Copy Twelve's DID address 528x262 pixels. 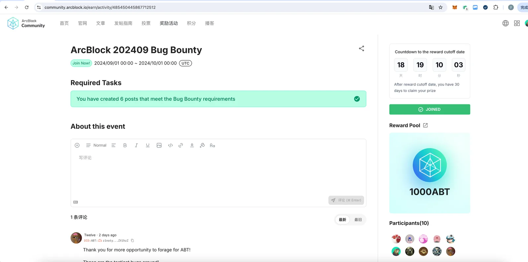click(132, 241)
